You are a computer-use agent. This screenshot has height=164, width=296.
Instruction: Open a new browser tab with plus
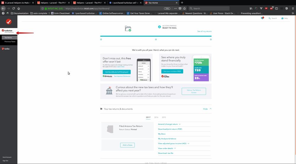(182, 3)
